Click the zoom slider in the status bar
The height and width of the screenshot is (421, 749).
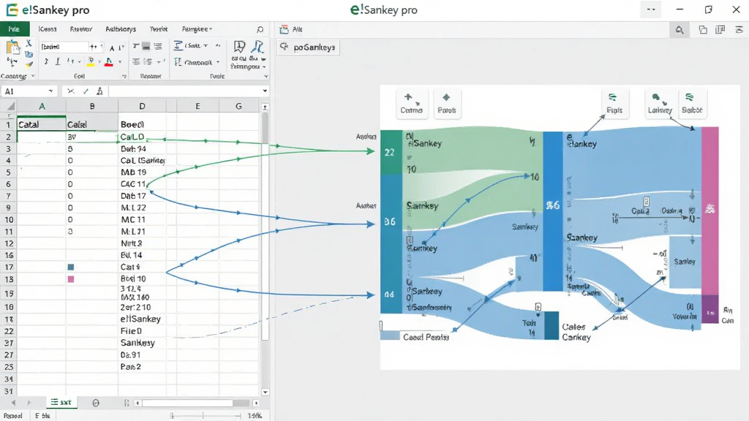coord(206,416)
